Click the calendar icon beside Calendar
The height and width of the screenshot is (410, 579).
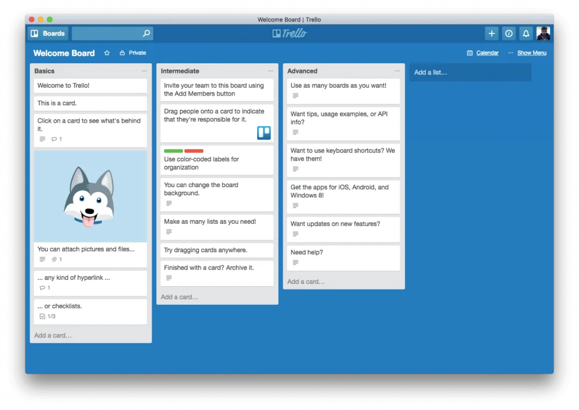click(470, 53)
